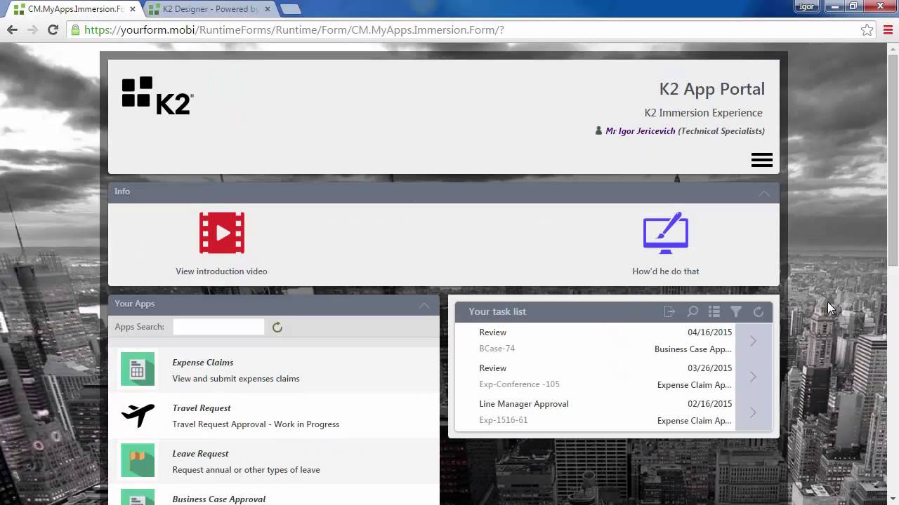Click the K2 logo
Screen dimensions: 899x505
[x=157, y=95]
